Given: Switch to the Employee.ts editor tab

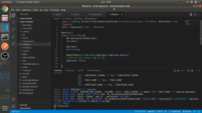Looking at the screenshot, I should 97,14.
